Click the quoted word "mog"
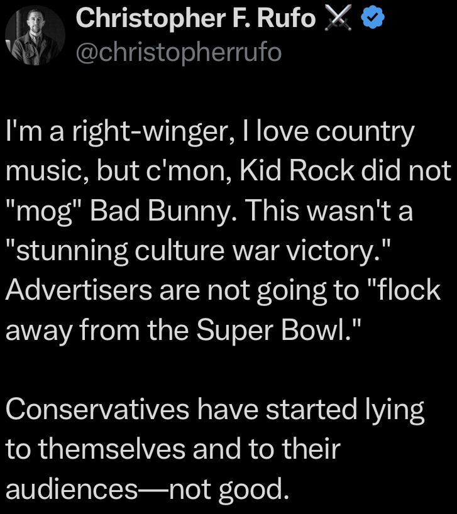This screenshot has height=514, width=457. [43, 211]
